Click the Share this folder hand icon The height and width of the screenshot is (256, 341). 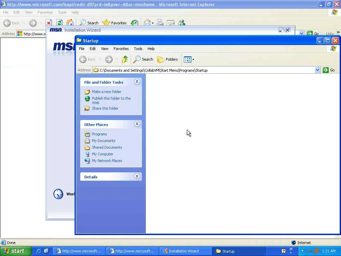(87, 108)
